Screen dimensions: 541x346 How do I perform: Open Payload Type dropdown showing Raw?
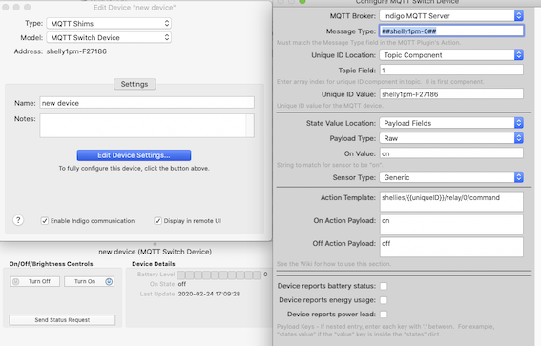(451, 138)
